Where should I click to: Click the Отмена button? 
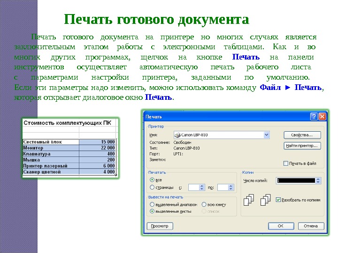click(x=311, y=226)
